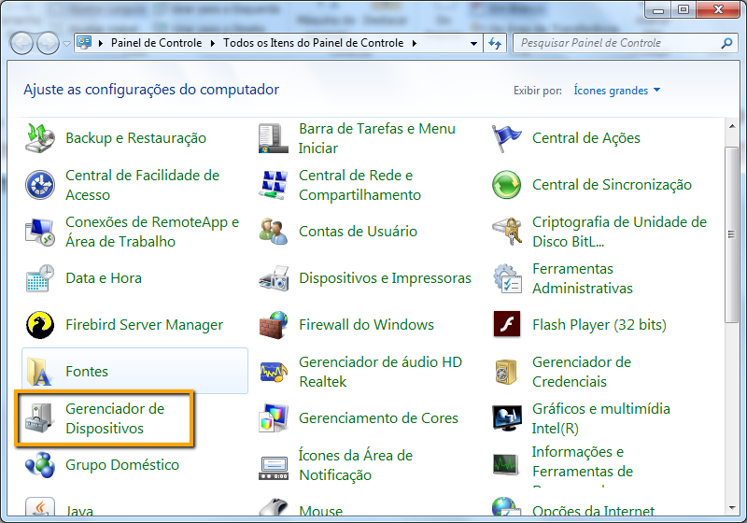Open the Grupo Doméstico link
This screenshot has height=523, width=747.
tap(122, 465)
